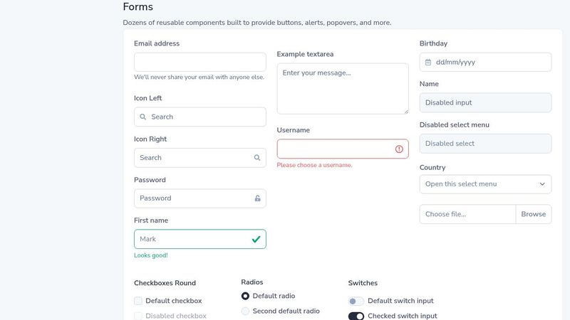The width and height of the screenshot is (570, 320).
Task: Turn off the Checked switch input
Action: (356, 316)
